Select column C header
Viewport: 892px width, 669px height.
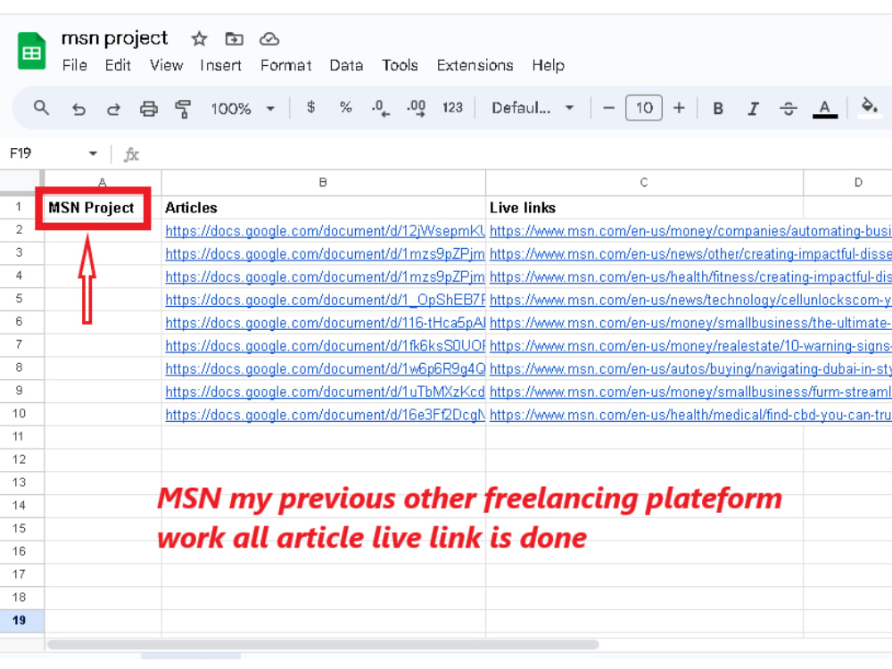644,183
